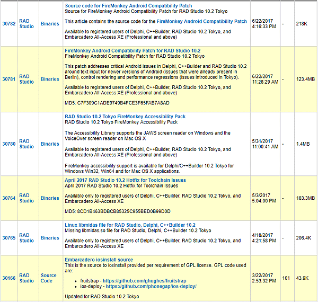Click Binaries category in row 30781

click(50, 79)
